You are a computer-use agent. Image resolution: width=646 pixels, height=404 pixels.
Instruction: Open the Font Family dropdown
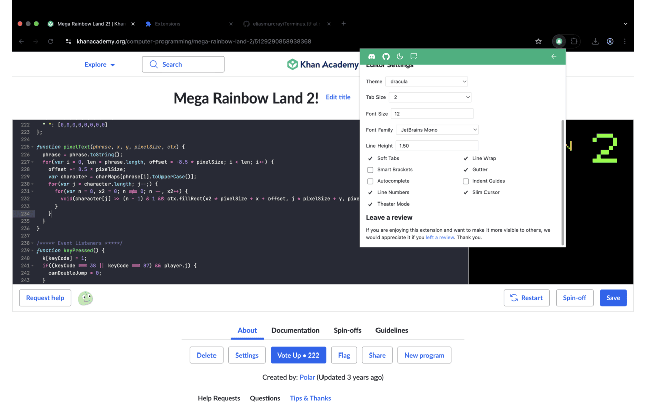pos(437,130)
